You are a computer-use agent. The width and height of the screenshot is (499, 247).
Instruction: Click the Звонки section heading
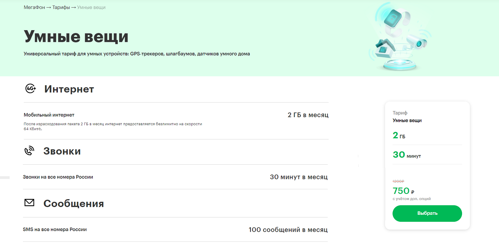coord(62,151)
